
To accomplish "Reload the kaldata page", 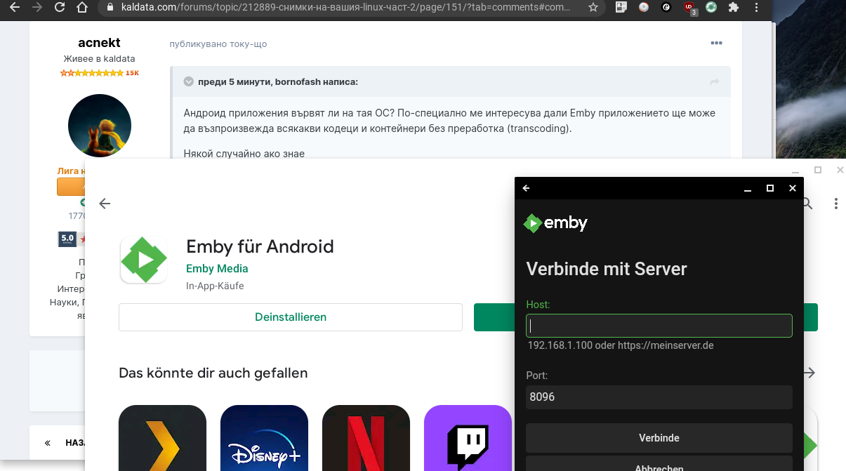I will tap(60, 8).
